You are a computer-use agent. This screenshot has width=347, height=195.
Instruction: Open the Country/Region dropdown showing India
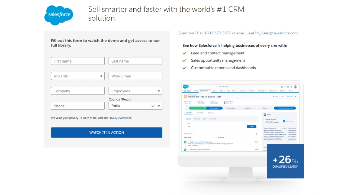click(x=136, y=106)
